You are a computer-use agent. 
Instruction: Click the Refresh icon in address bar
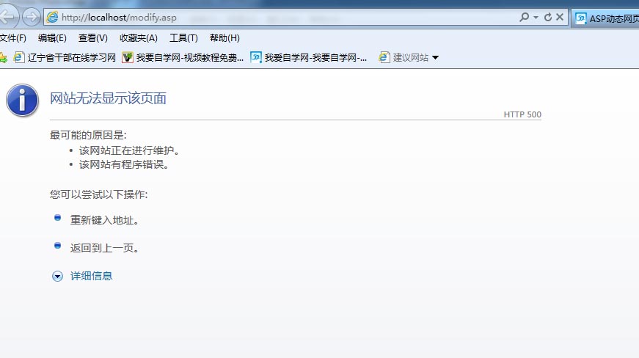548,17
